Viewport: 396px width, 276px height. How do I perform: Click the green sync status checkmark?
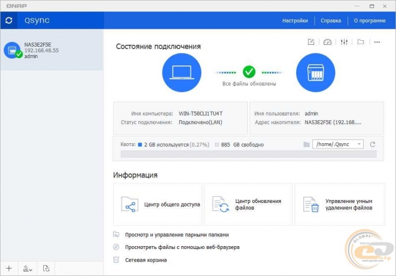(x=249, y=72)
